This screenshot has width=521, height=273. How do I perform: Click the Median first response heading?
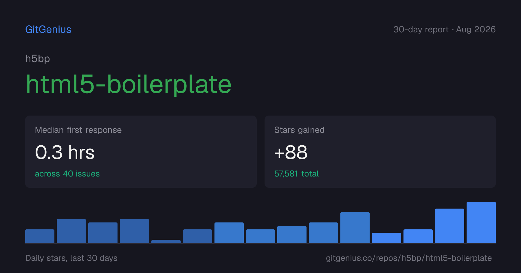pos(78,130)
